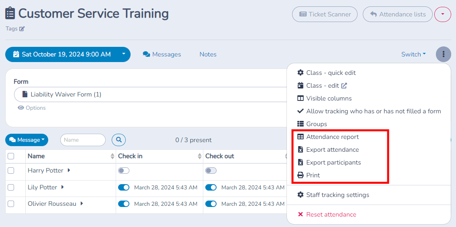Screen dimensions: 456x227
Task: Select Class - edit menu entry
Action: pyautogui.click(x=322, y=86)
